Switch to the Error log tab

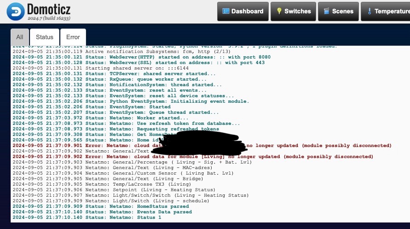tap(73, 37)
